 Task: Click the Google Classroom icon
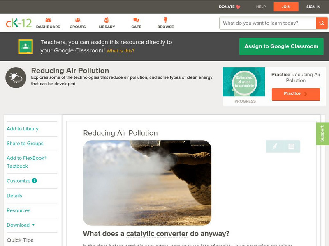25,47
